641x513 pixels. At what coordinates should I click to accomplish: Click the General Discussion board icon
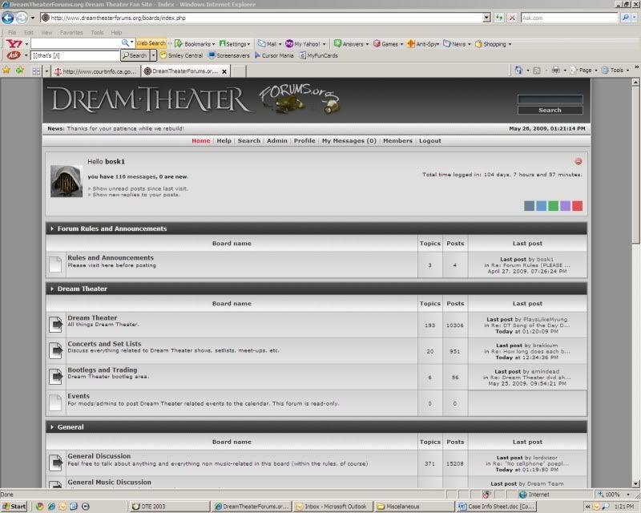pyautogui.click(x=55, y=463)
